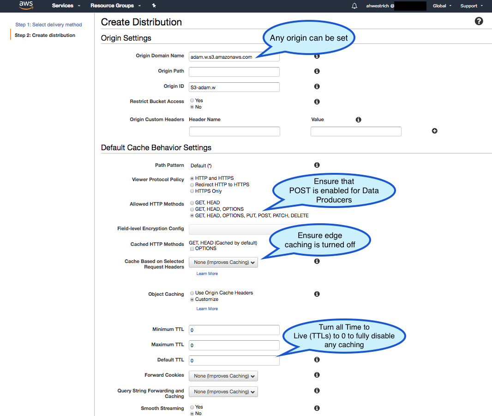Show info for Smooth Streaming

click(317, 408)
